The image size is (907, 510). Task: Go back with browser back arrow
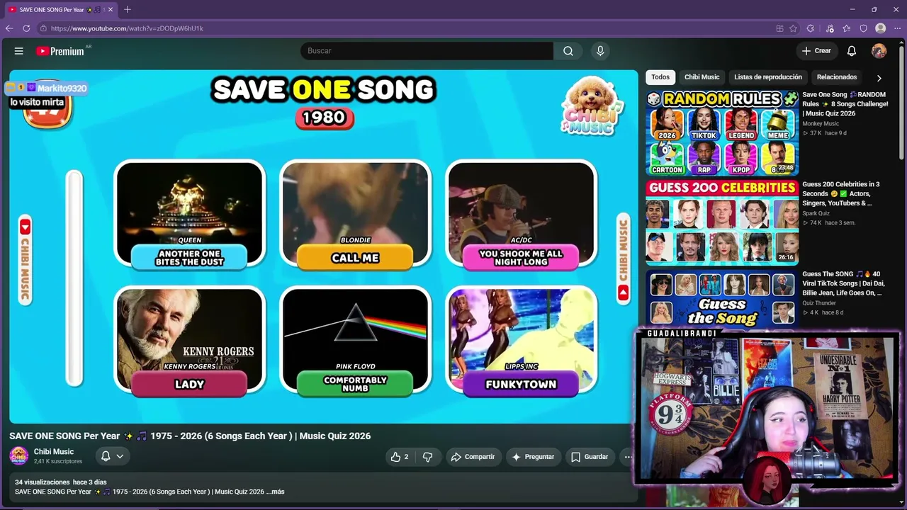pyautogui.click(x=9, y=28)
